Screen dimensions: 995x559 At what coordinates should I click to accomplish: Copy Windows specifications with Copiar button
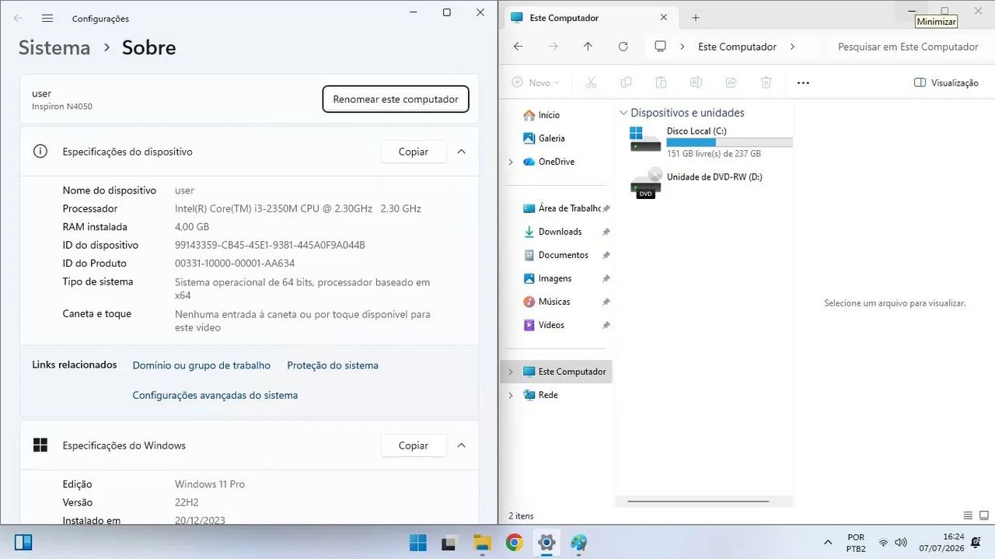tap(414, 445)
